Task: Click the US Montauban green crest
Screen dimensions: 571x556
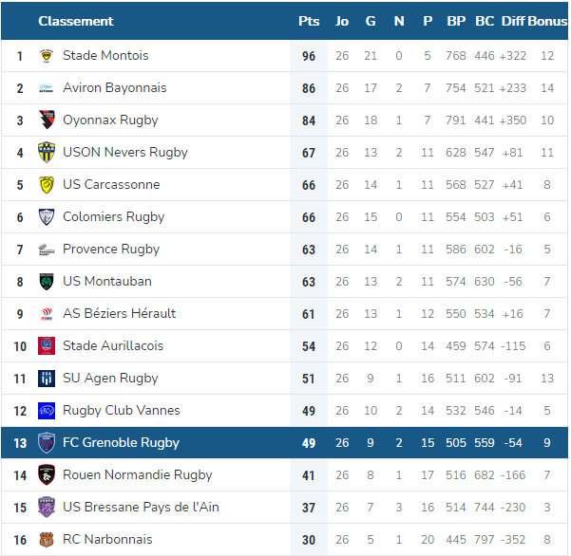Action: pos(47,282)
